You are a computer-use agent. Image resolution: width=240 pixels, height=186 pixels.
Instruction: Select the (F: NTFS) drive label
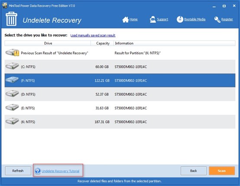(28, 80)
